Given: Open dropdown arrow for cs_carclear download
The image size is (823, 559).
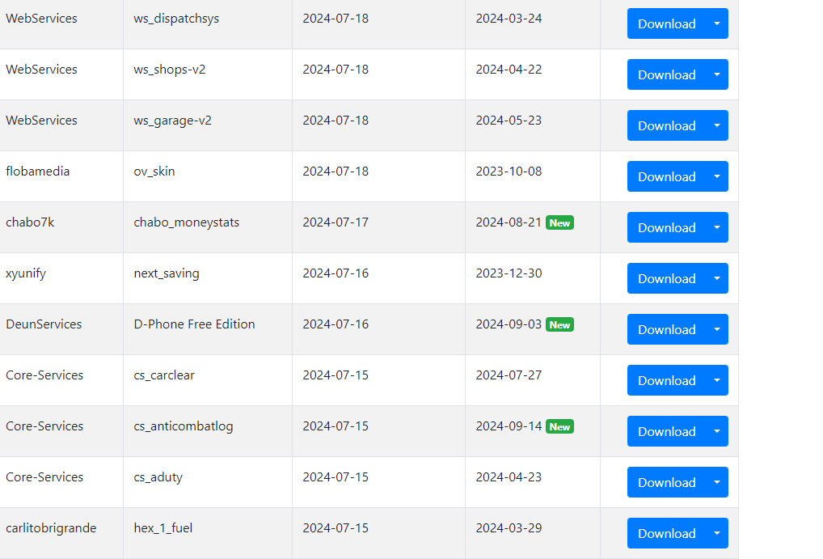Looking at the screenshot, I should coord(717,380).
